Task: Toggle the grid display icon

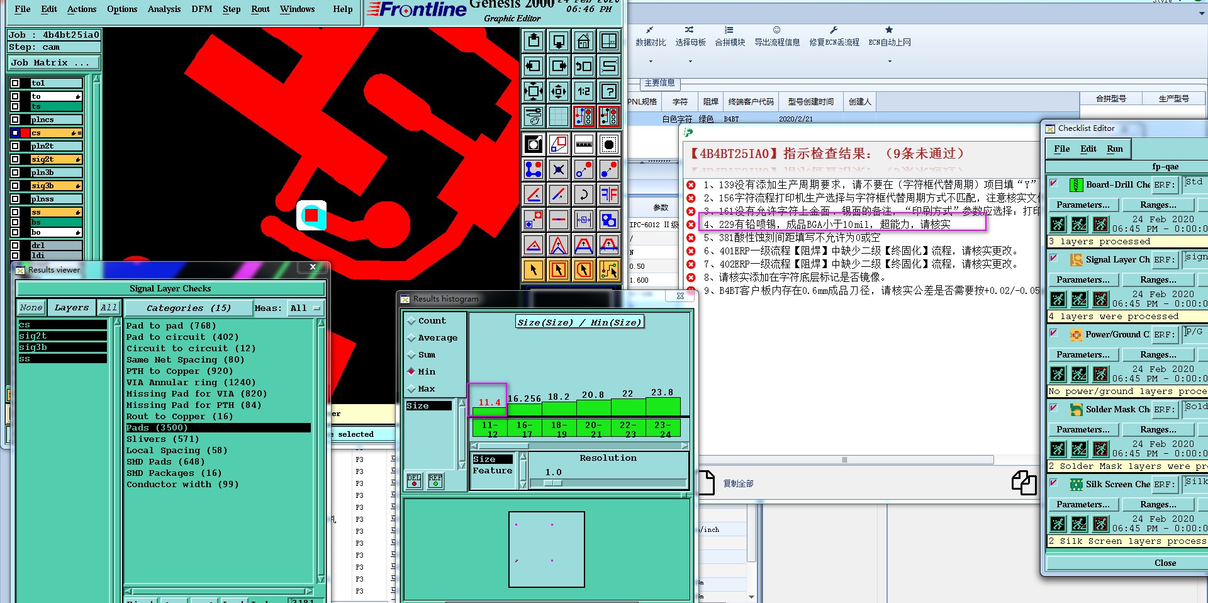Action: coord(559,116)
